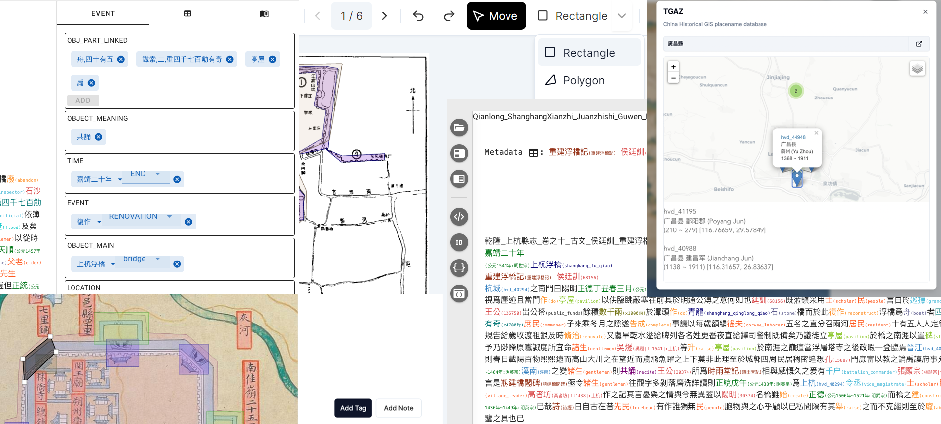Open the book reader tab icon
Image resolution: width=941 pixels, height=424 pixels.
(264, 13)
